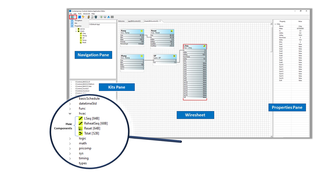Click the grid table toolbar icon
Image resolution: width=327 pixels, height=184 pixels.
[112, 17]
